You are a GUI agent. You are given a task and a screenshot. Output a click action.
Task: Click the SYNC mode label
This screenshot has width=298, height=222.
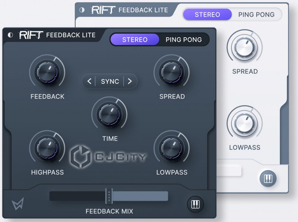pyautogui.click(x=110, y=81)
